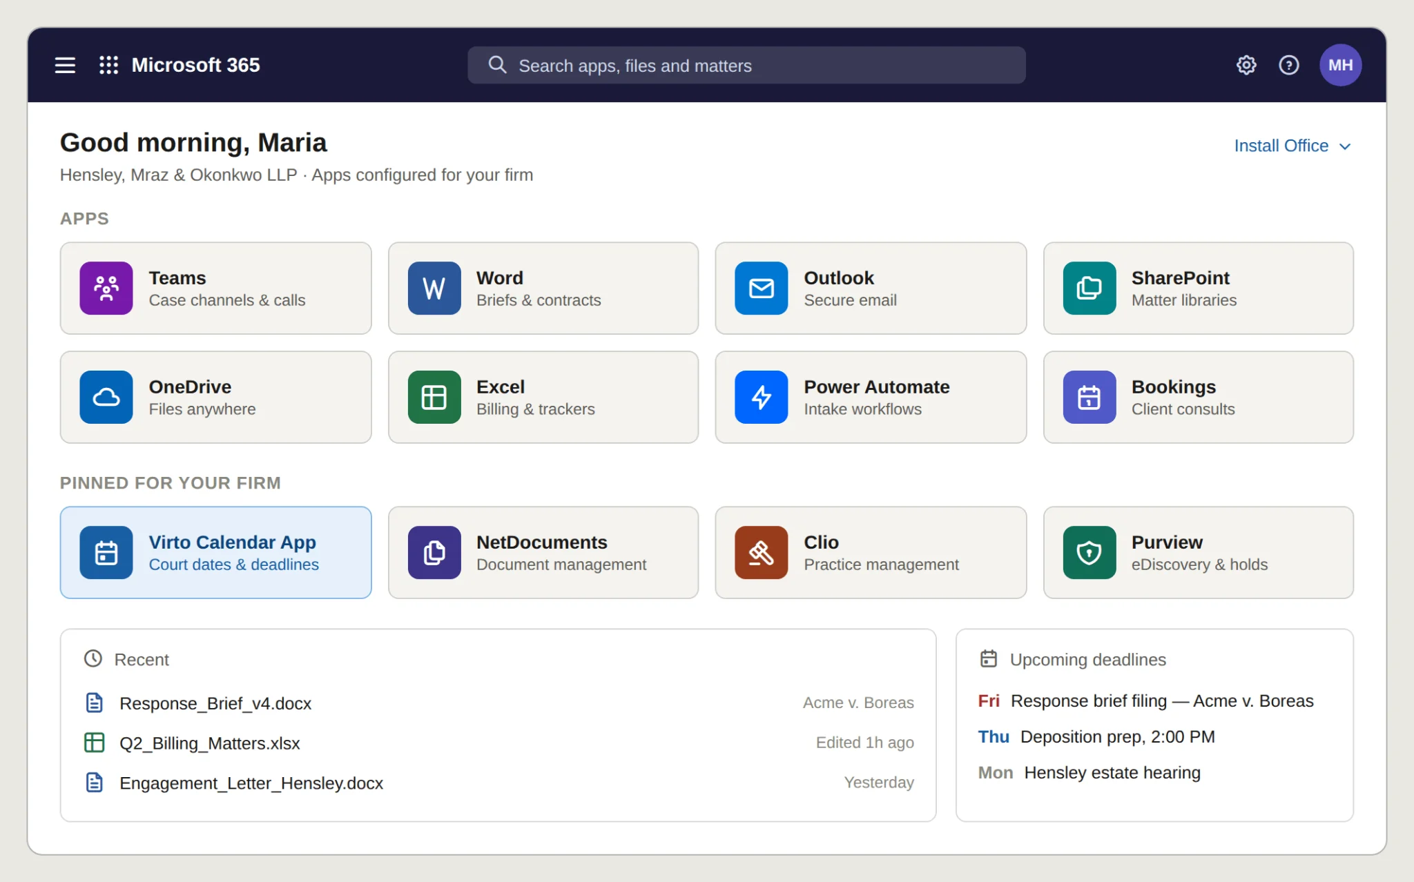Click the Power Automate lightning icon
Viewport: 1414px width, 882px height.
761,397
